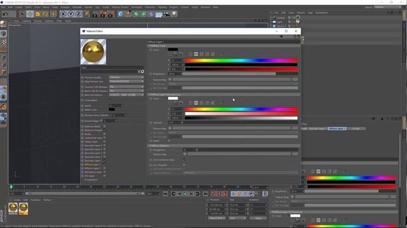Collapse the Diffuse Color section
This screenshot has width=407, height=228.
click(150, 46)
